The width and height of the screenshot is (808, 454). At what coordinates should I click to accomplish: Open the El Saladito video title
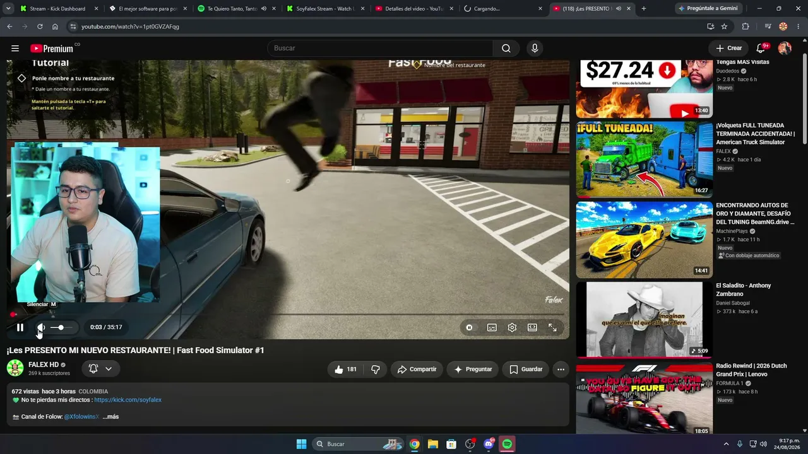coord(743,290)
